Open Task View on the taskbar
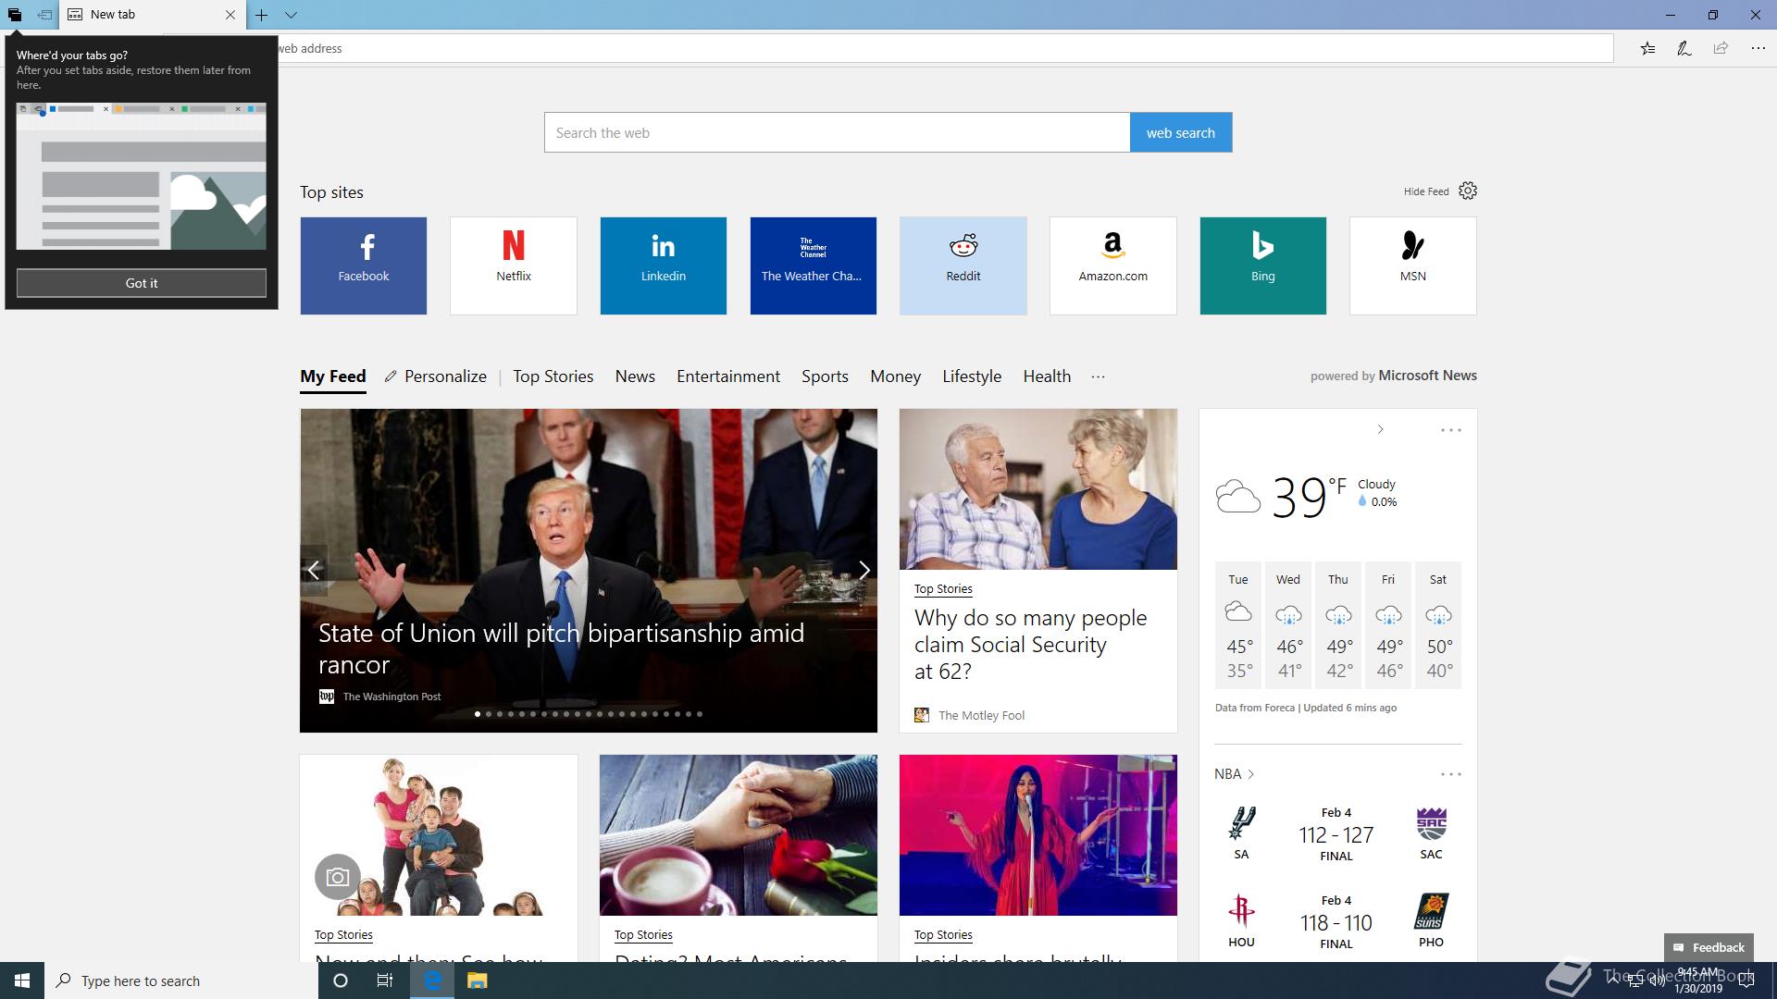 point(385,980)
